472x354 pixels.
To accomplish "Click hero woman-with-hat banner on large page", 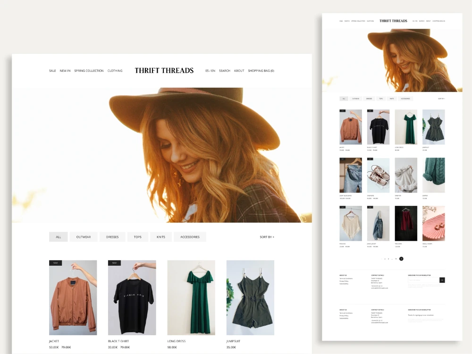I will tap(162, 155).
